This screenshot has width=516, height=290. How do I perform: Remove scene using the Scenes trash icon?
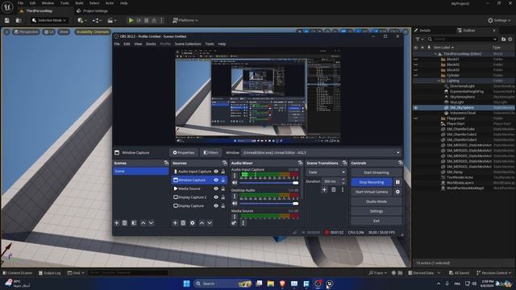[125, 223]
